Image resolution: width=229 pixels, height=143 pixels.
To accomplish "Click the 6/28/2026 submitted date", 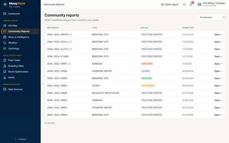I will pos(188,86).
